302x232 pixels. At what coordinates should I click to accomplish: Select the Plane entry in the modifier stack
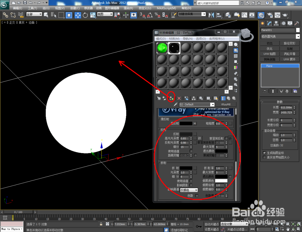tap(269, 66)
